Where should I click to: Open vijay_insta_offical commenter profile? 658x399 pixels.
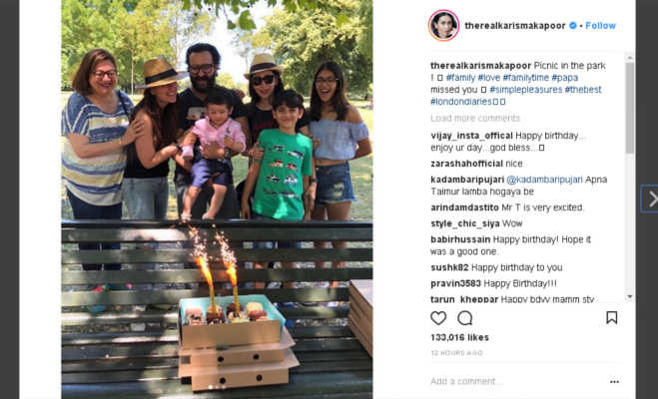(x=471, y=136)
